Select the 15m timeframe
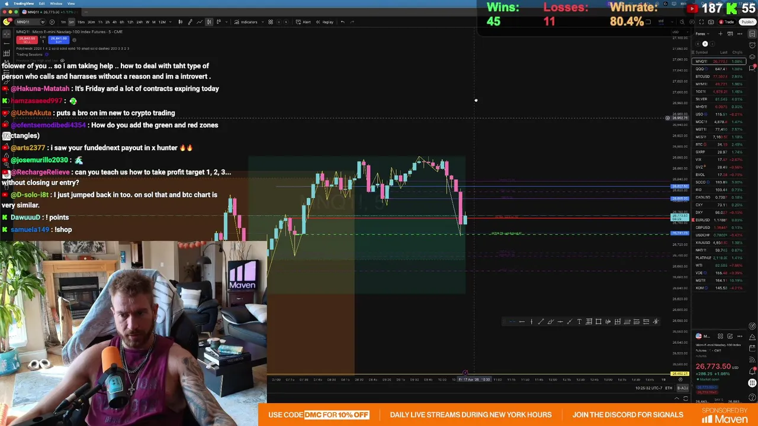This screenshot has width=758, height=426. click(x=81, y=22)
